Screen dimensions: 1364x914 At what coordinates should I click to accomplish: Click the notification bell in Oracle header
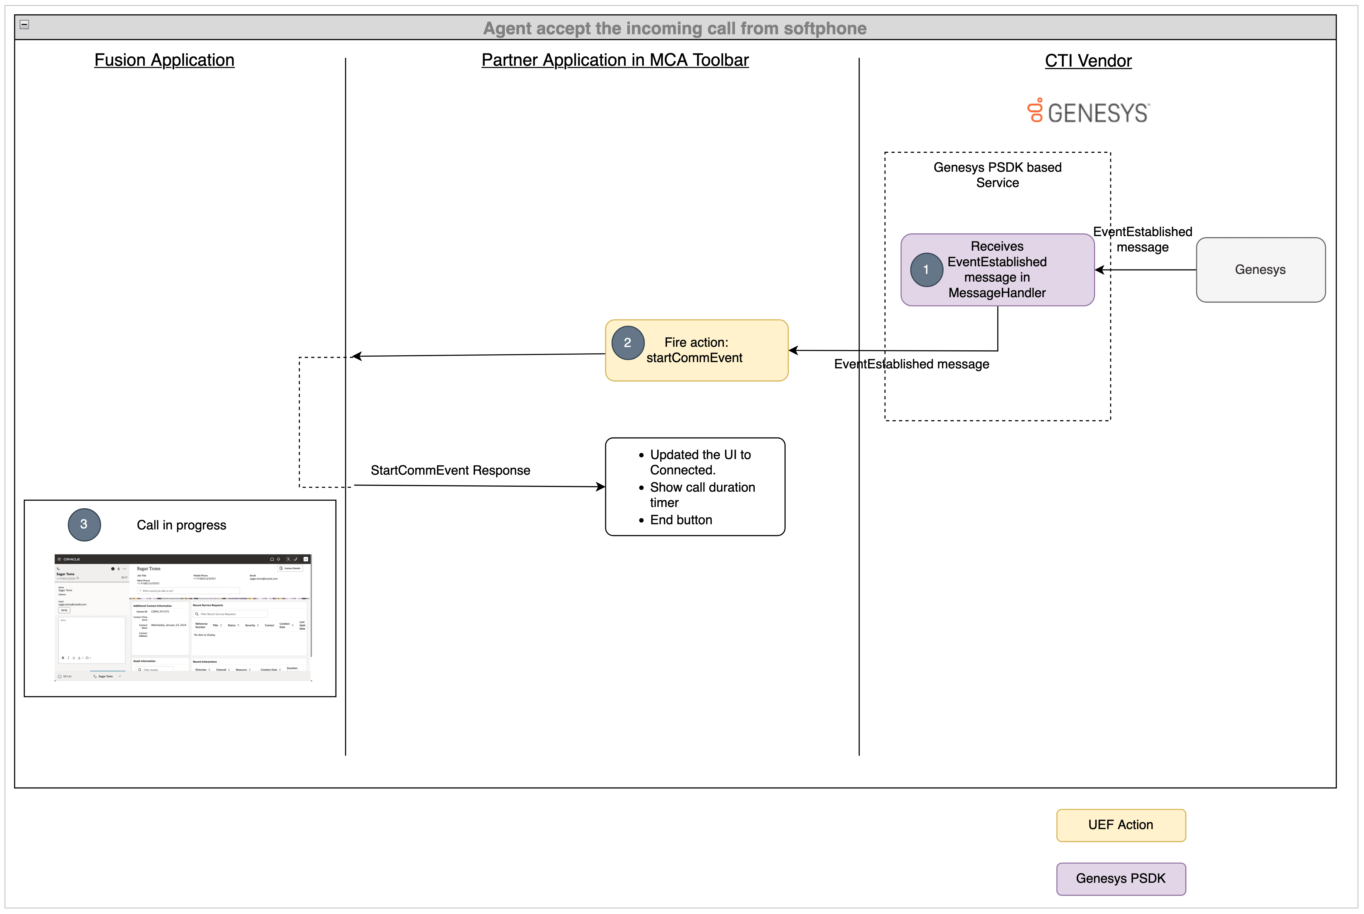(278, 559)
